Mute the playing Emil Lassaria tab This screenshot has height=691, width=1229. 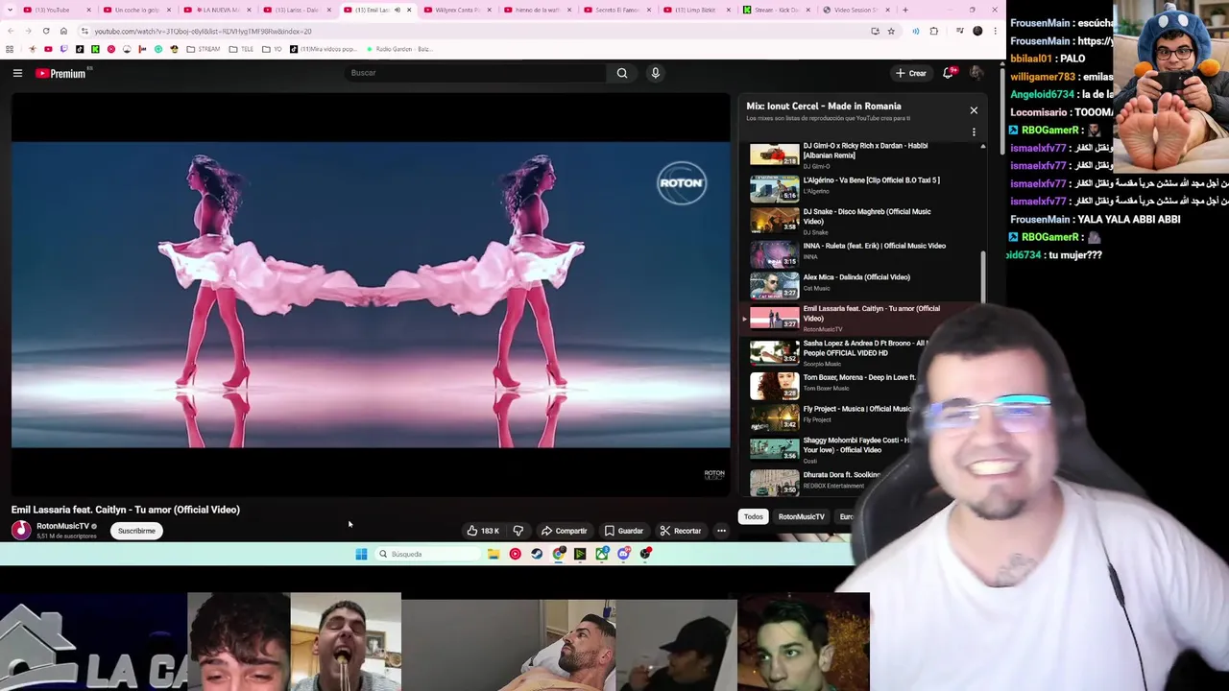coord(398,10)
